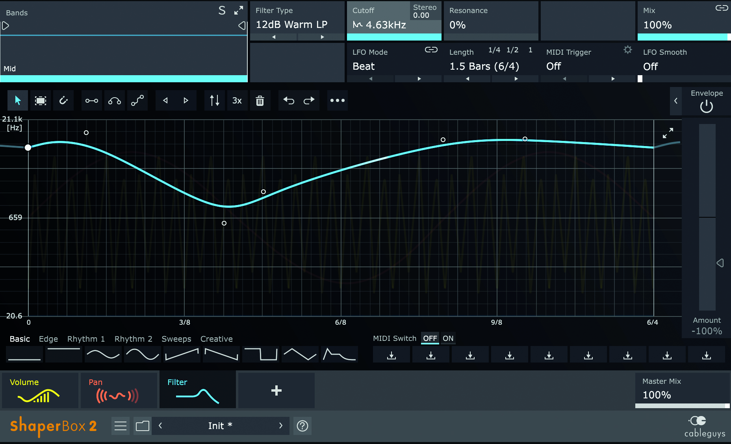Expand the waveform editor to fullscreen
Image resolution: width=731 pixels, height=444 pixels.
click(668, 133)
